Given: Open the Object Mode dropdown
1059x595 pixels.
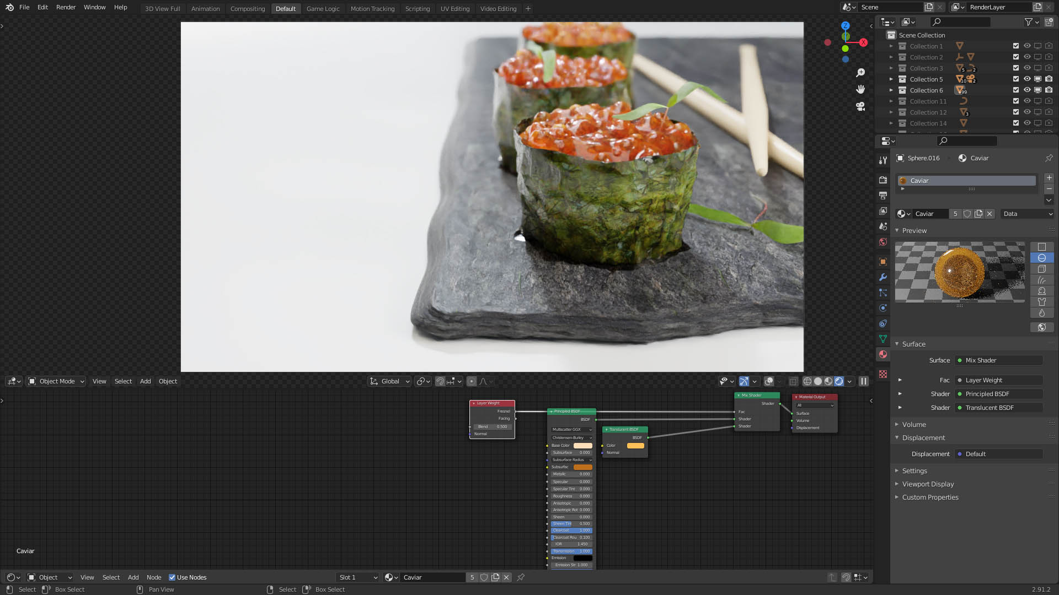Looking at the screenshot, I should tap(56, 381).
